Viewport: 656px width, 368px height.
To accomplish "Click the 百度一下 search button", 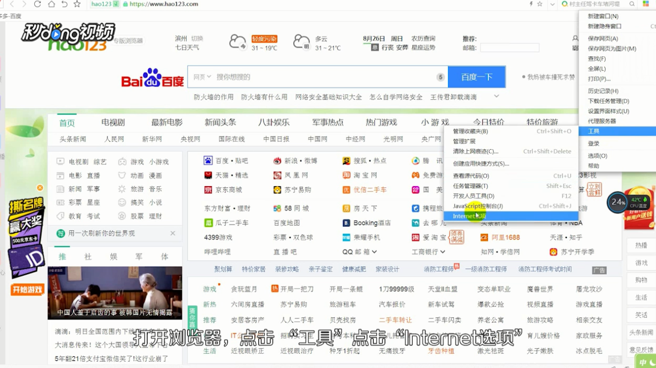I will tap(477, 77).
